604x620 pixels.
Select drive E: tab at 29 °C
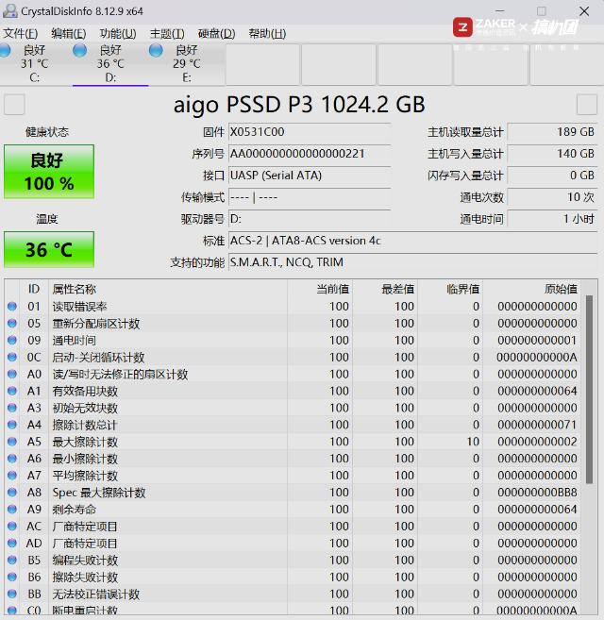tap(186, 63)
